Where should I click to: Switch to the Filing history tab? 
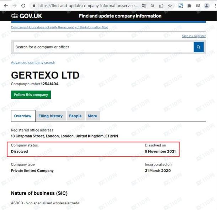51,116
